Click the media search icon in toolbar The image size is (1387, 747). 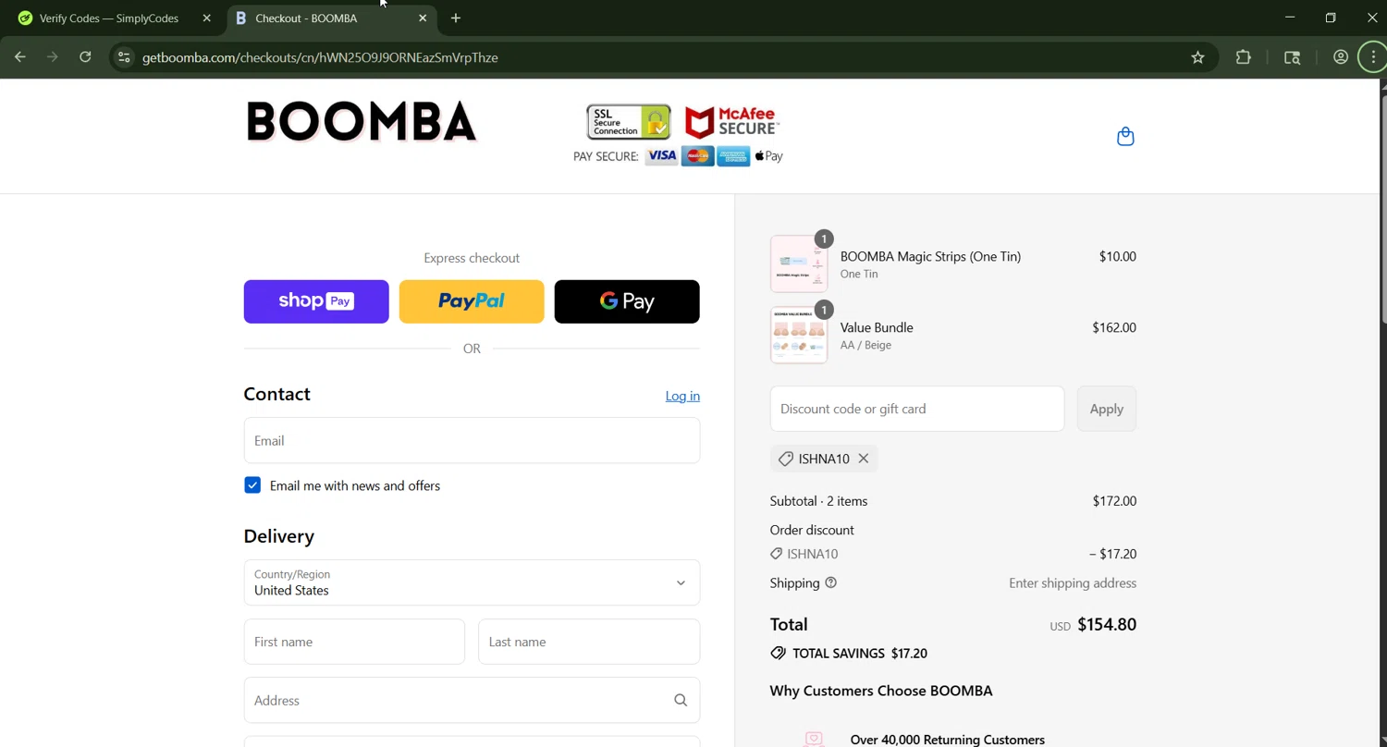1292,57
